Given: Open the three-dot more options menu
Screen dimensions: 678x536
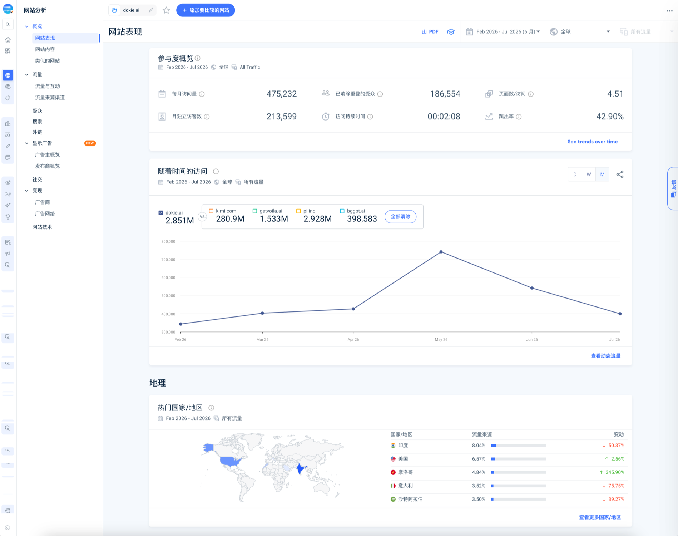Looking at the screenshot, I should 669,11.
